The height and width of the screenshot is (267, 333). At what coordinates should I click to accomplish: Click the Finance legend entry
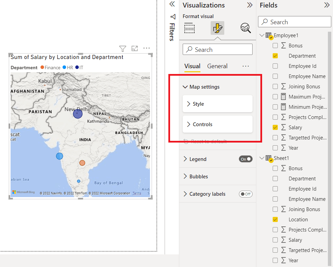(50, 68)
